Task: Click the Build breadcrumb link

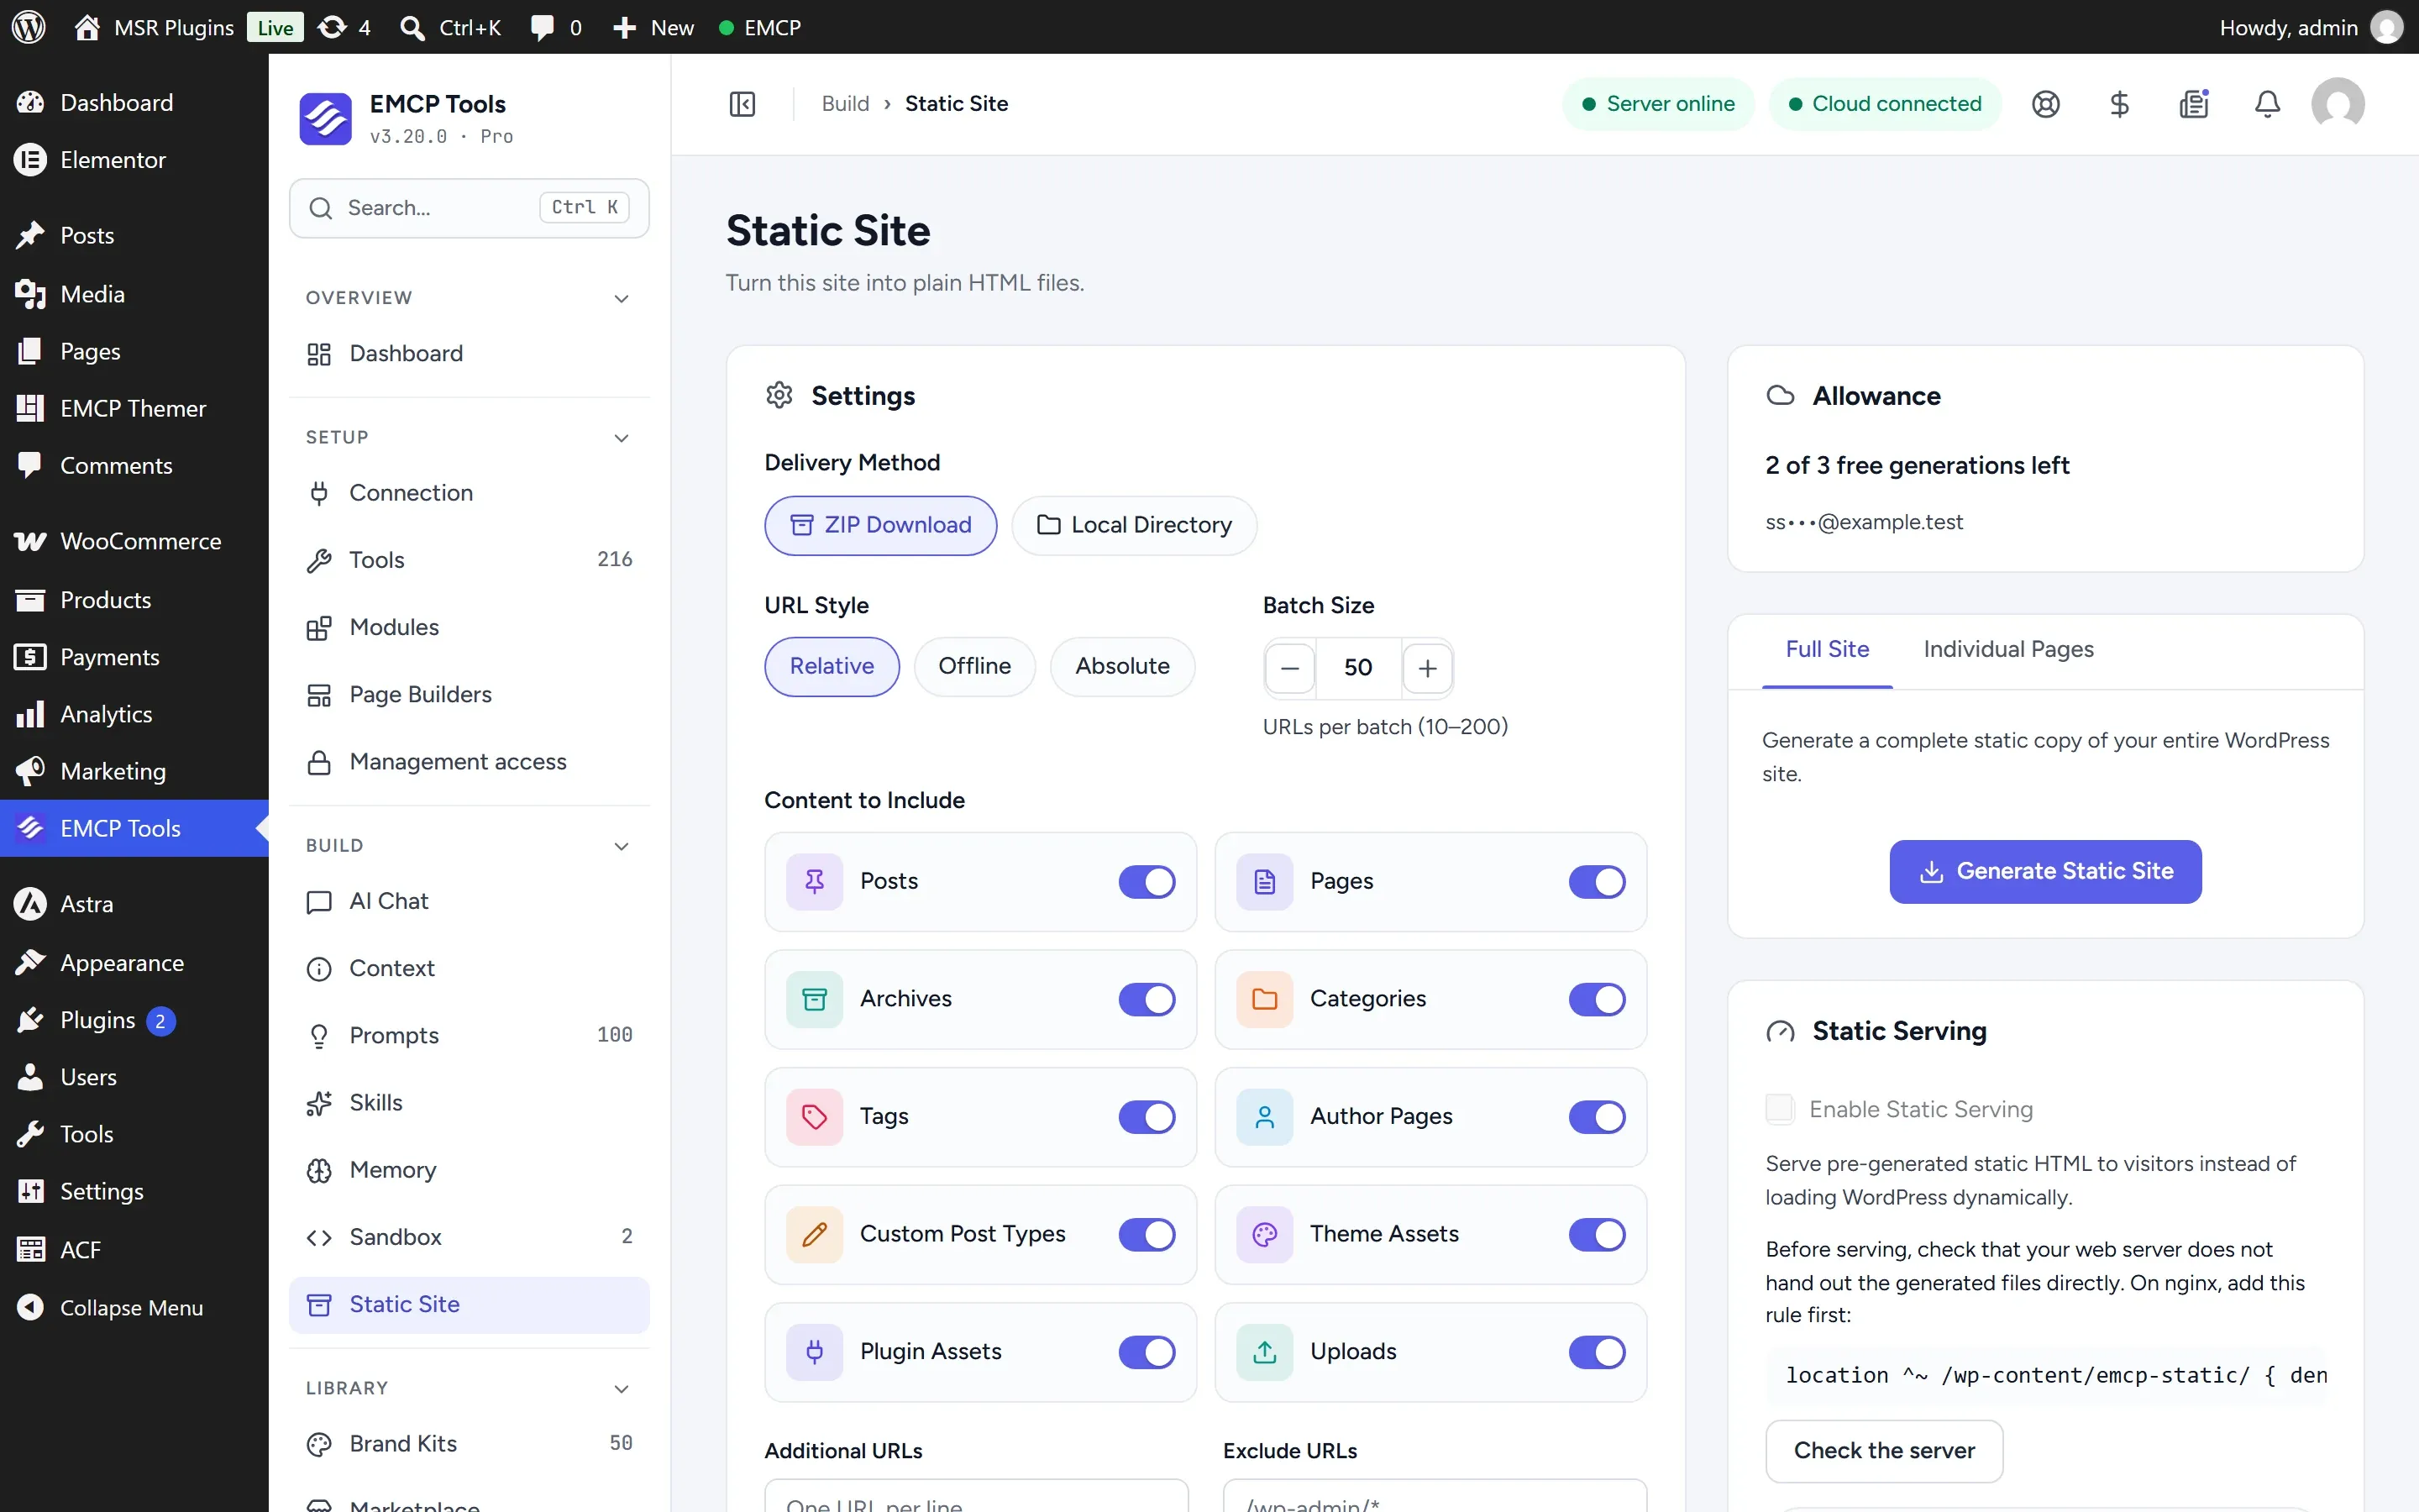Action: pyautogui.click(x=845, y=104)
